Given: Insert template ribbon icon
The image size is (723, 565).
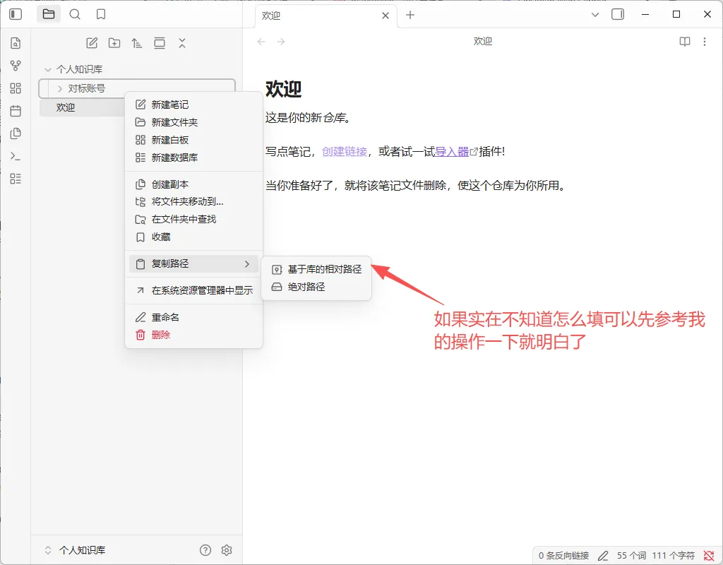Looking at the screenshot, I should tap(16, 133).
